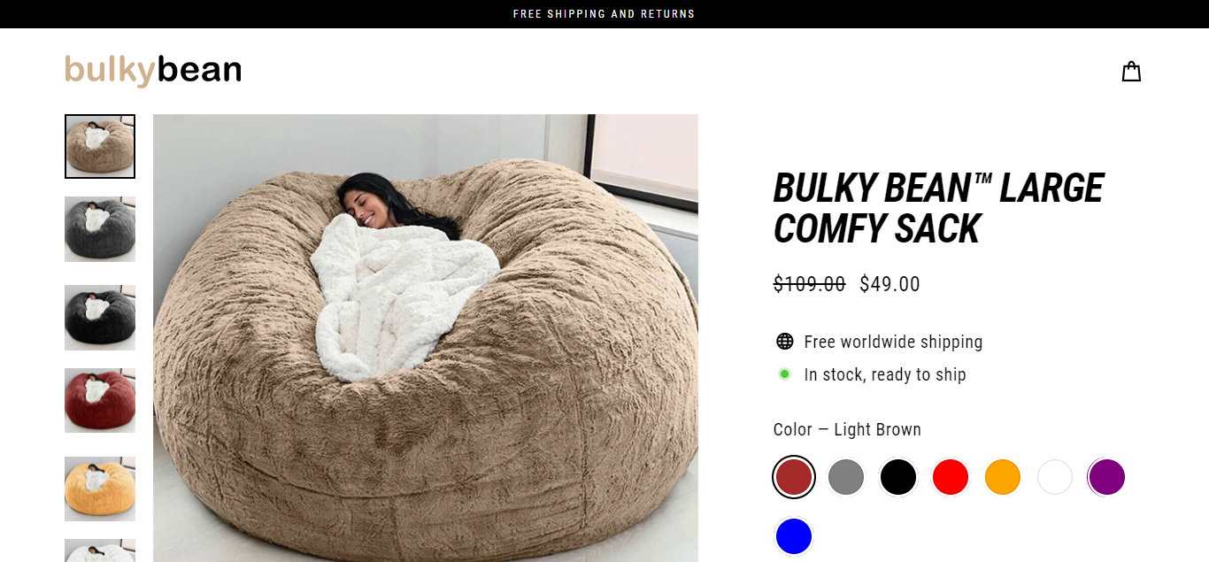This screenshot has width=1209, height=562.
Task: Choose the gray color swatch
Action: [x=846, y=477]
